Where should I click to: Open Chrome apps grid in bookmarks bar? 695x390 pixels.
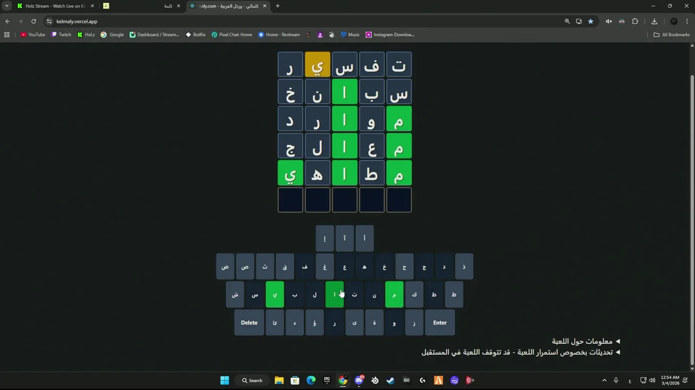tap(7, 35)
